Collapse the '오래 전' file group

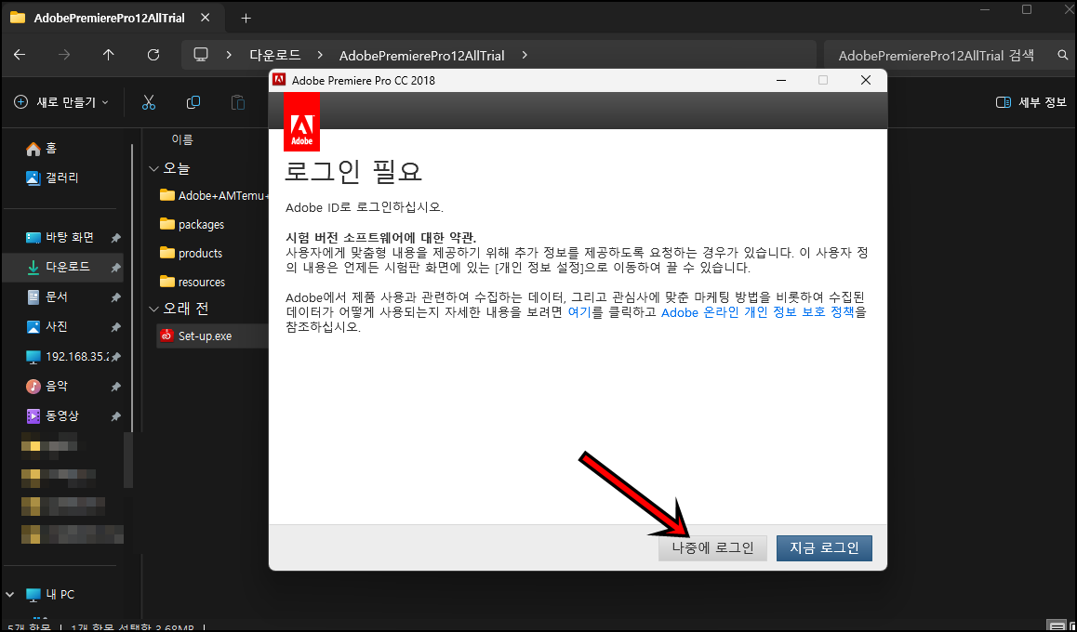[153, 309]
